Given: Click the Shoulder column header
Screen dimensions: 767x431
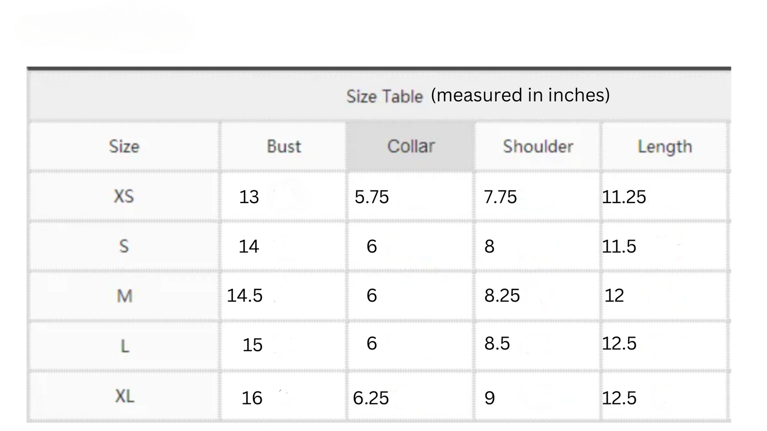Looking at the screenshot, I should [x=538, y=146].
